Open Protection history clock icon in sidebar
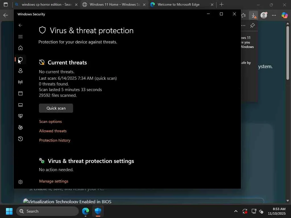This screenshot has height=218, width=291. (x=20, y=139)
